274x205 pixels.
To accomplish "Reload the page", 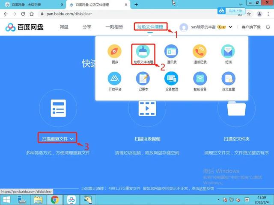I will coord(23,14).
